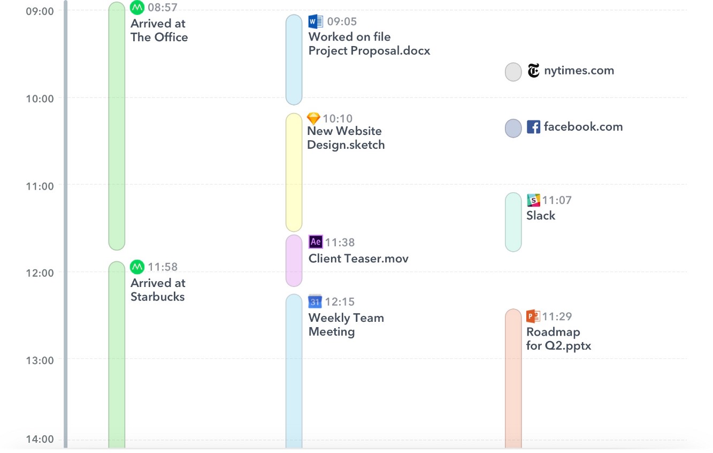Select the purple Client Teaser.mov timeline bar

click(294, 260)
